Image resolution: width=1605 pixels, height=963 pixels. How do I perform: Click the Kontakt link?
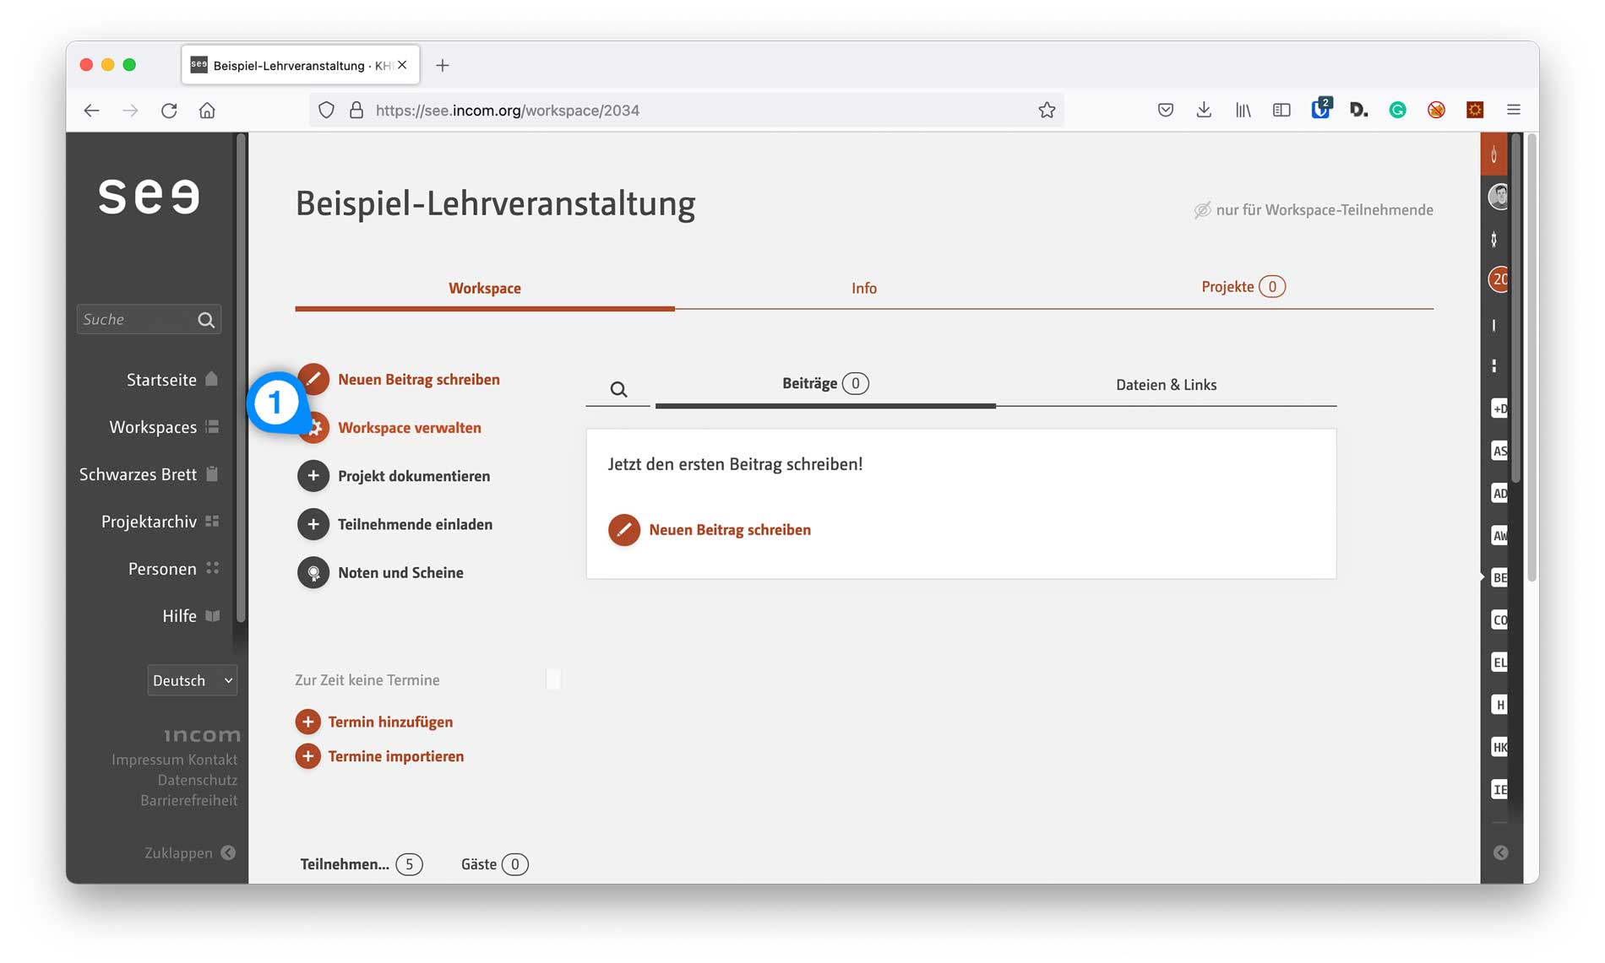pos(213,760)
